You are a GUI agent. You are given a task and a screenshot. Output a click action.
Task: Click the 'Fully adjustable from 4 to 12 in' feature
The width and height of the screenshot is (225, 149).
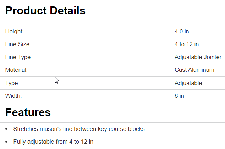click(x=53, y=142)
